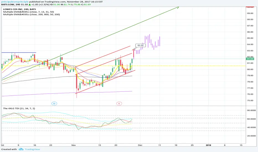Click the 13 date label on time axis
The image size is (258, 152).
[x=100, y=145]
